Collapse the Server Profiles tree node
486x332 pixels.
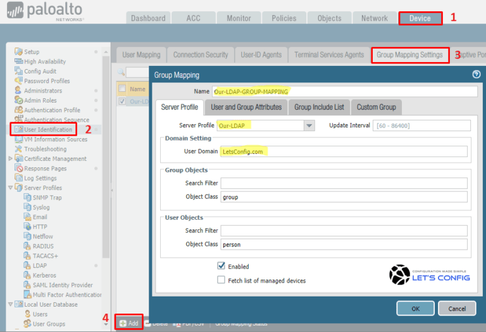11,188
